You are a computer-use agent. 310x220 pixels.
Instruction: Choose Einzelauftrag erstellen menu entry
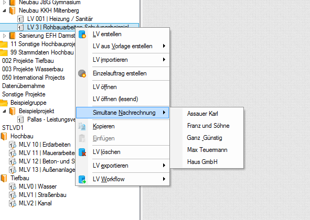pos(123,73)
